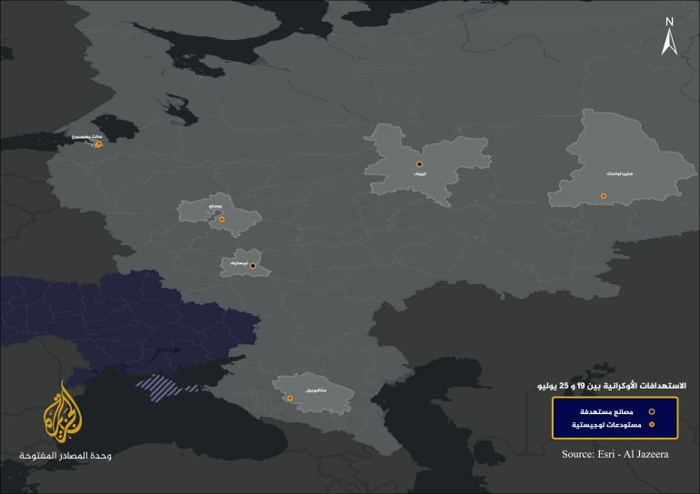Image resolution: width=700 pixels, height=494 pixels.
Task: Select the Stavropol orange marker
Action: 290,398
